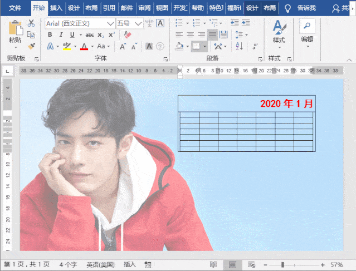The width and height of the screenshot is (356, 271).
Task: Open the Styles gallery button
Action: [x=279, y=32]
